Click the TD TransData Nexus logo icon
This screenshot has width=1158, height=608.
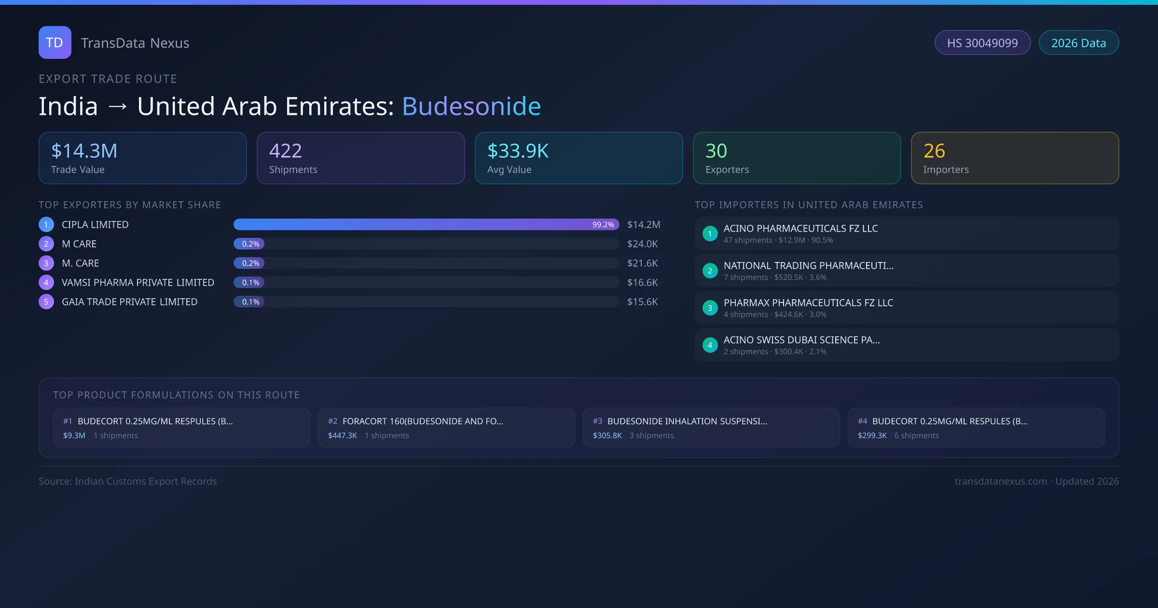[x=55, y=42]
